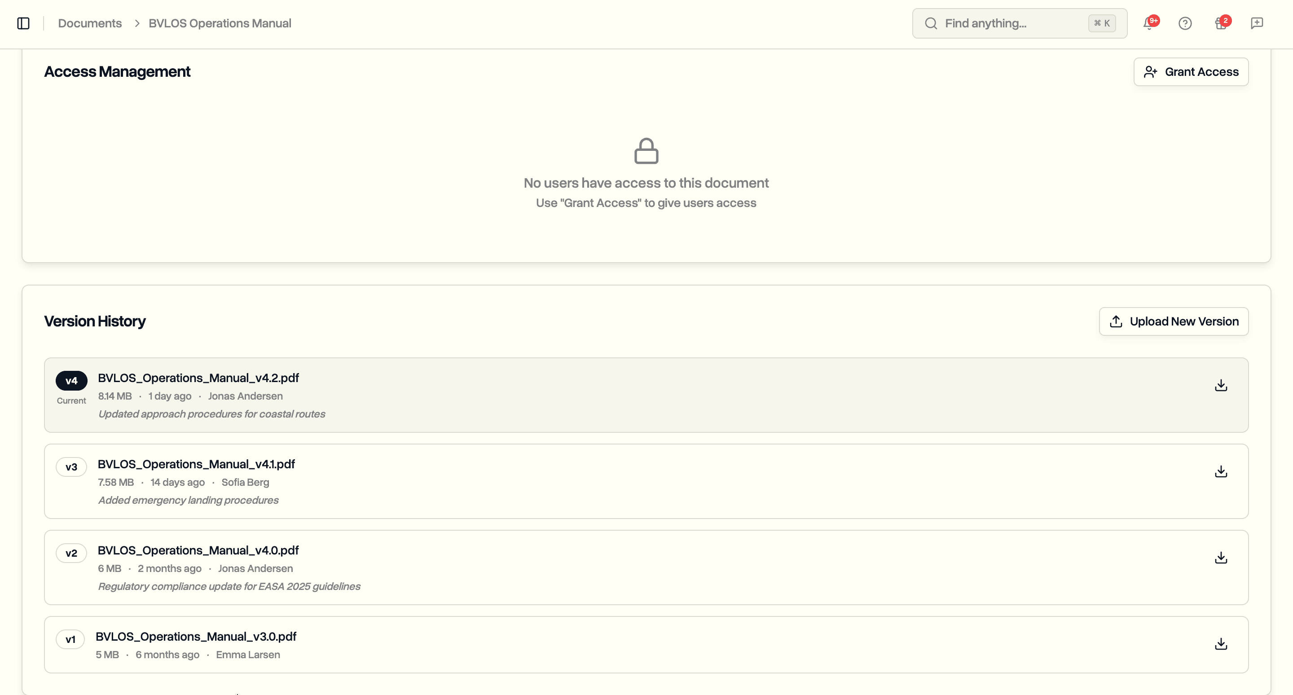Viewport: 1293px width, 695px height.
Task: Open help using the question mark icon
Action: coord(1185,23)
